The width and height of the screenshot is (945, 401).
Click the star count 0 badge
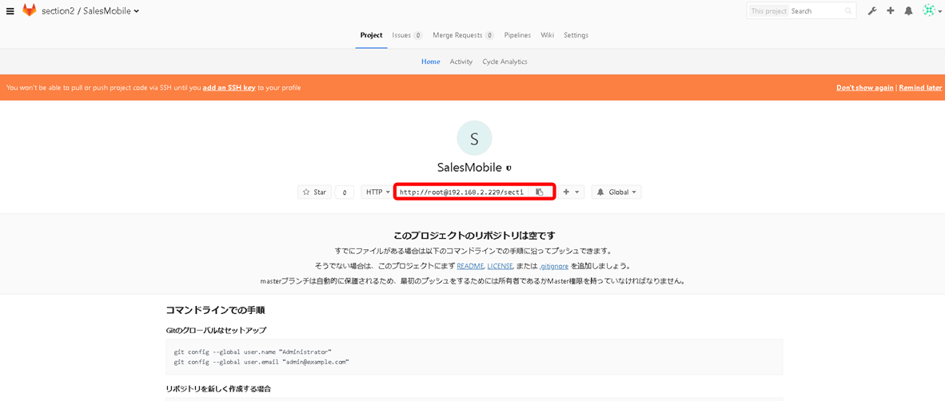coord(344,193)
